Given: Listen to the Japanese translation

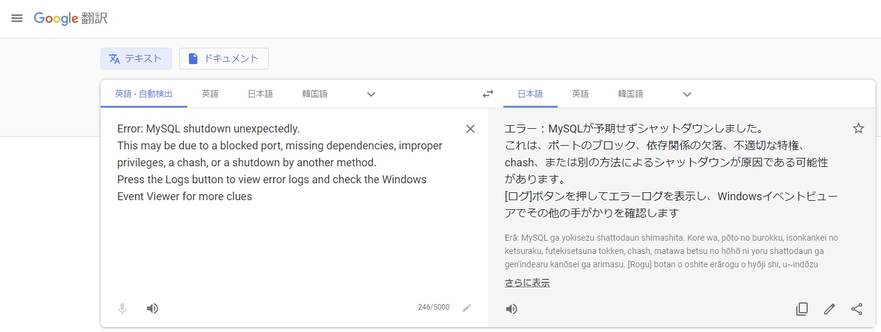Looking at the screenshot, I should [x=512, y=309].
